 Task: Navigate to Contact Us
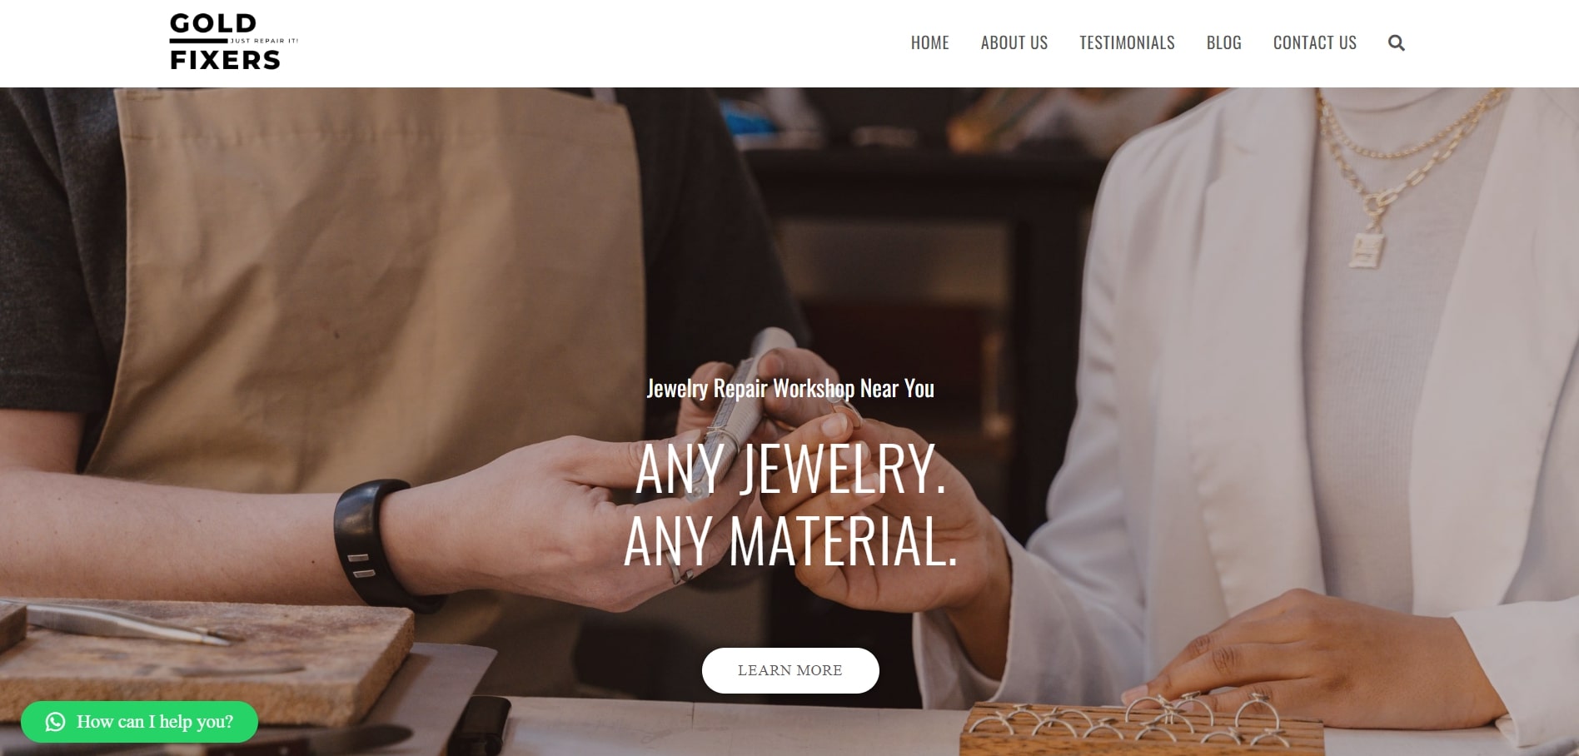click(1315, 42)
